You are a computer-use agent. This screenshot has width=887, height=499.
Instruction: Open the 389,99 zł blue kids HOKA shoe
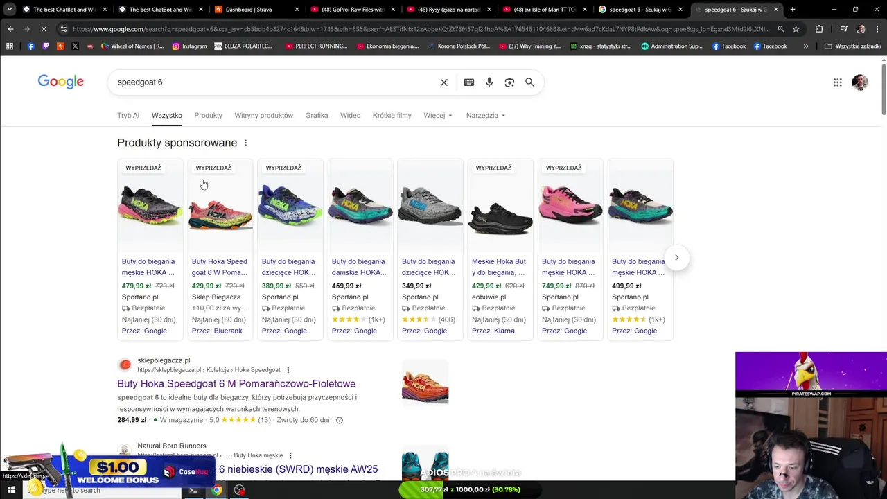coord(290,249)
